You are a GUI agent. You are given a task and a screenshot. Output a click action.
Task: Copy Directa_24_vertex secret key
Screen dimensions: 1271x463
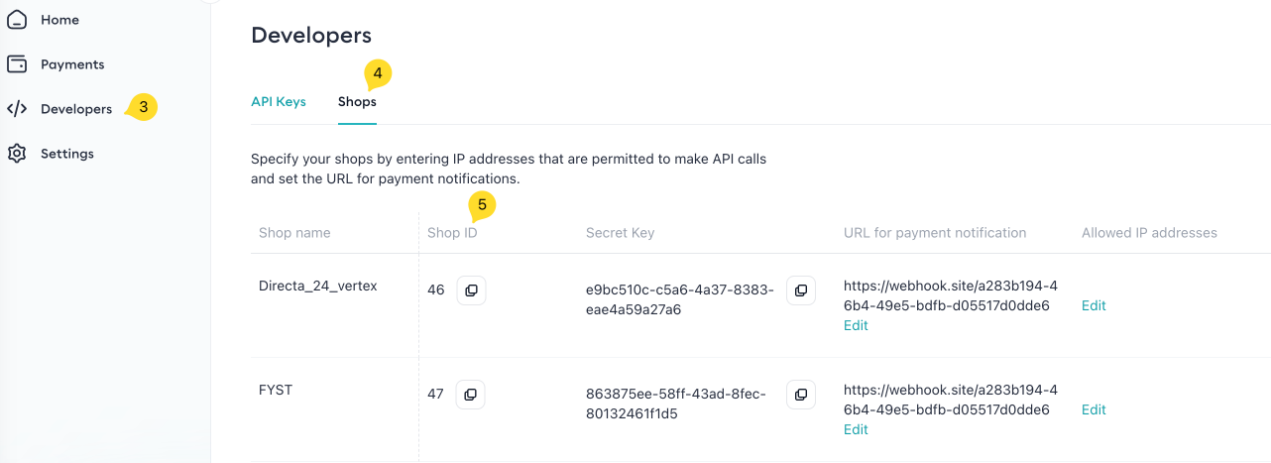pos(800,290)
